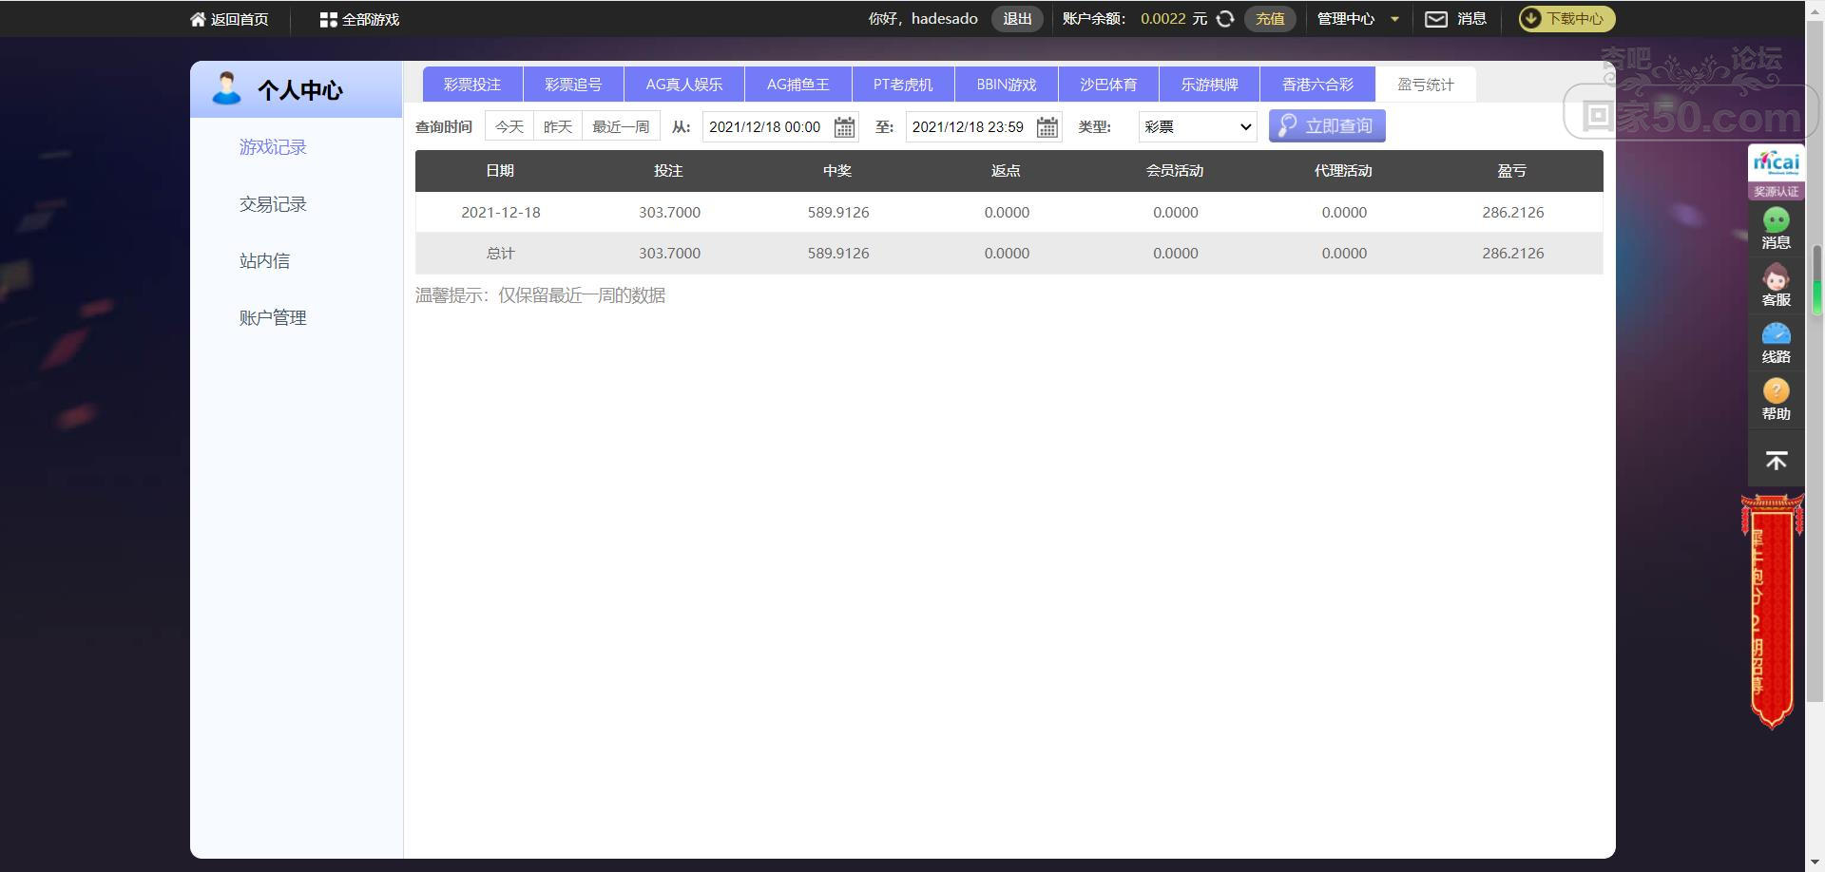Click the 充值 recharge button
Screen dimensions: 1825x872
point(1270,19)
